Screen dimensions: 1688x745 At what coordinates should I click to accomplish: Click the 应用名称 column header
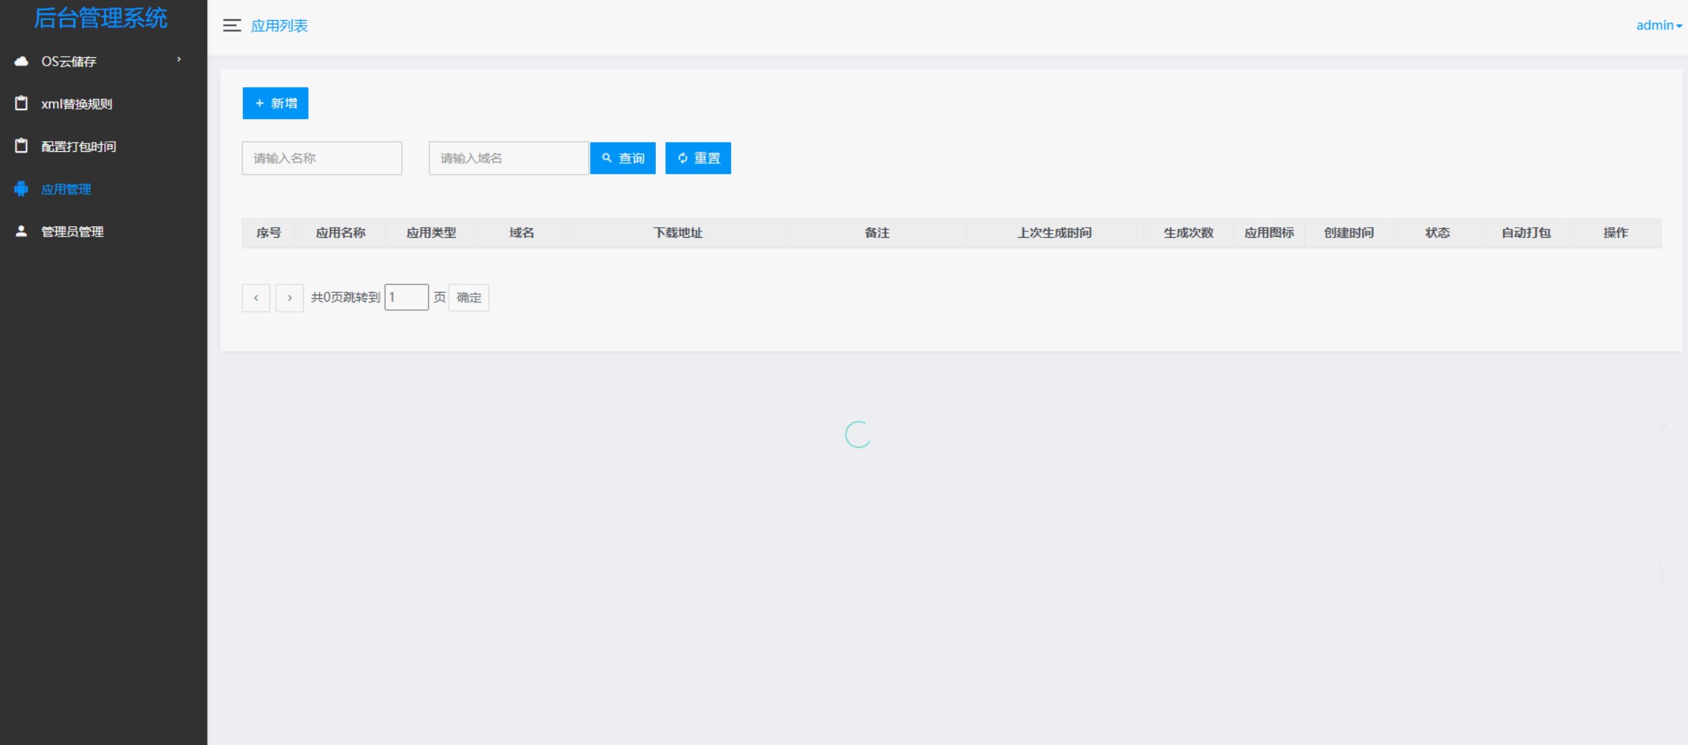(x=340, y=233)
